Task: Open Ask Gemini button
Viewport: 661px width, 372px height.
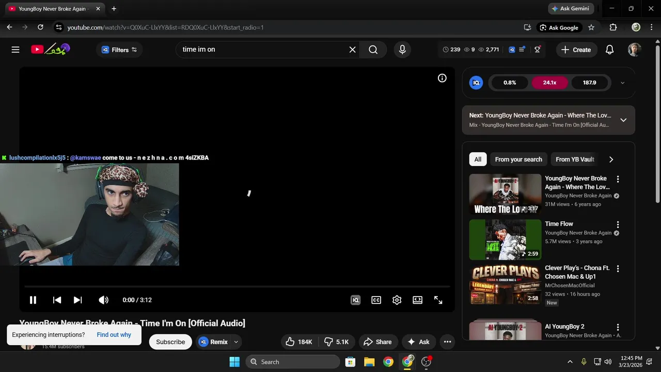Action: pos(571,9)
